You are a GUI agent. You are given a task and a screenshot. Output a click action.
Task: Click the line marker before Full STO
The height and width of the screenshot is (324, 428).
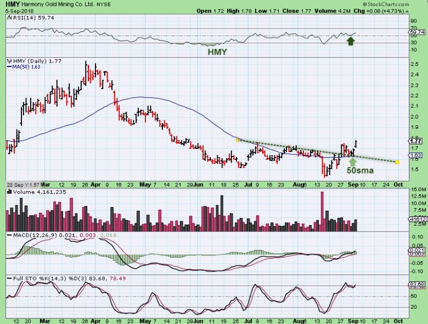[x=9, y=278]
